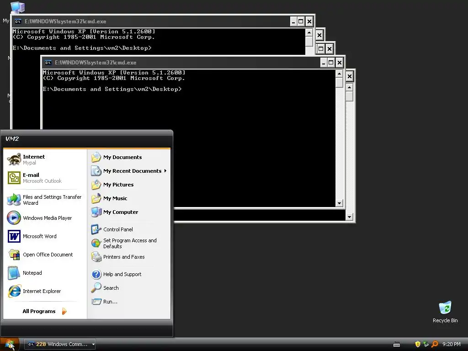Maximize the rearmost cmd.exe window
This screenshot has width=468, height=351.
click(x=301, y=21)
